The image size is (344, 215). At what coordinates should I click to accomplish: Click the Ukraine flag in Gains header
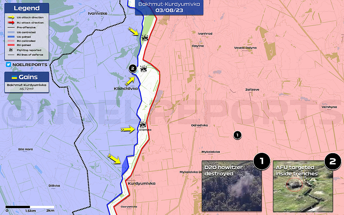(14, 77)
